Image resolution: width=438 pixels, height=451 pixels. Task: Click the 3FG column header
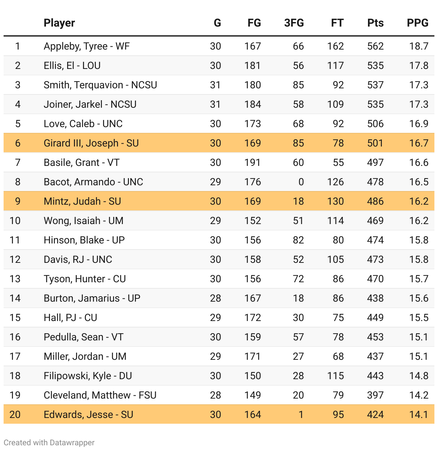point(294,23)
